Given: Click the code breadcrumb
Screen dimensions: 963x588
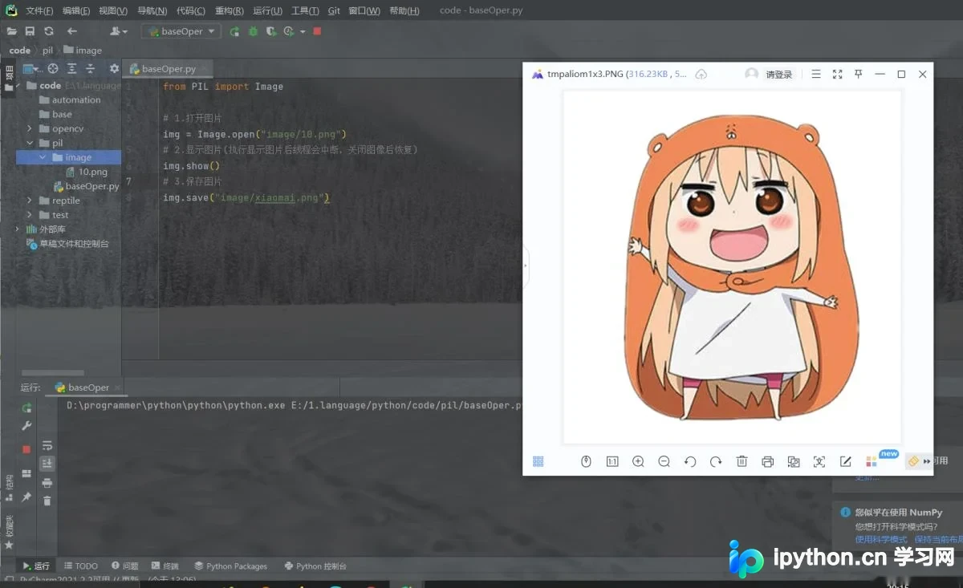Looking at the screenshot, I should tap(20, 51).
